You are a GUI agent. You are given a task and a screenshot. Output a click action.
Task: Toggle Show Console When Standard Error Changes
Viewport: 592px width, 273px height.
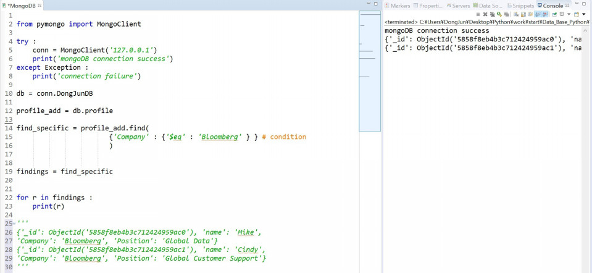pyautogui.click(x=545, y=14)
